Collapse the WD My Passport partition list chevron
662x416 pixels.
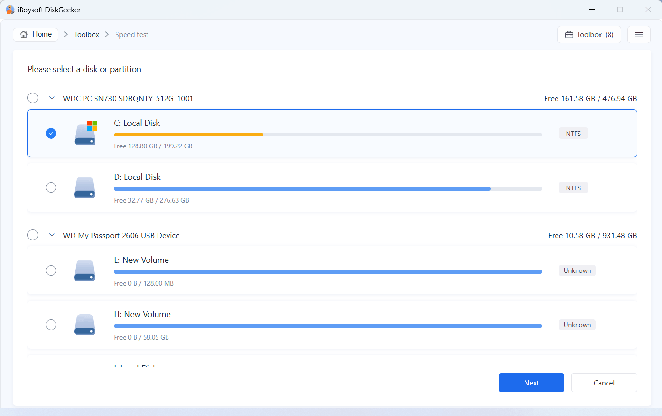click(x=52, y=235)
